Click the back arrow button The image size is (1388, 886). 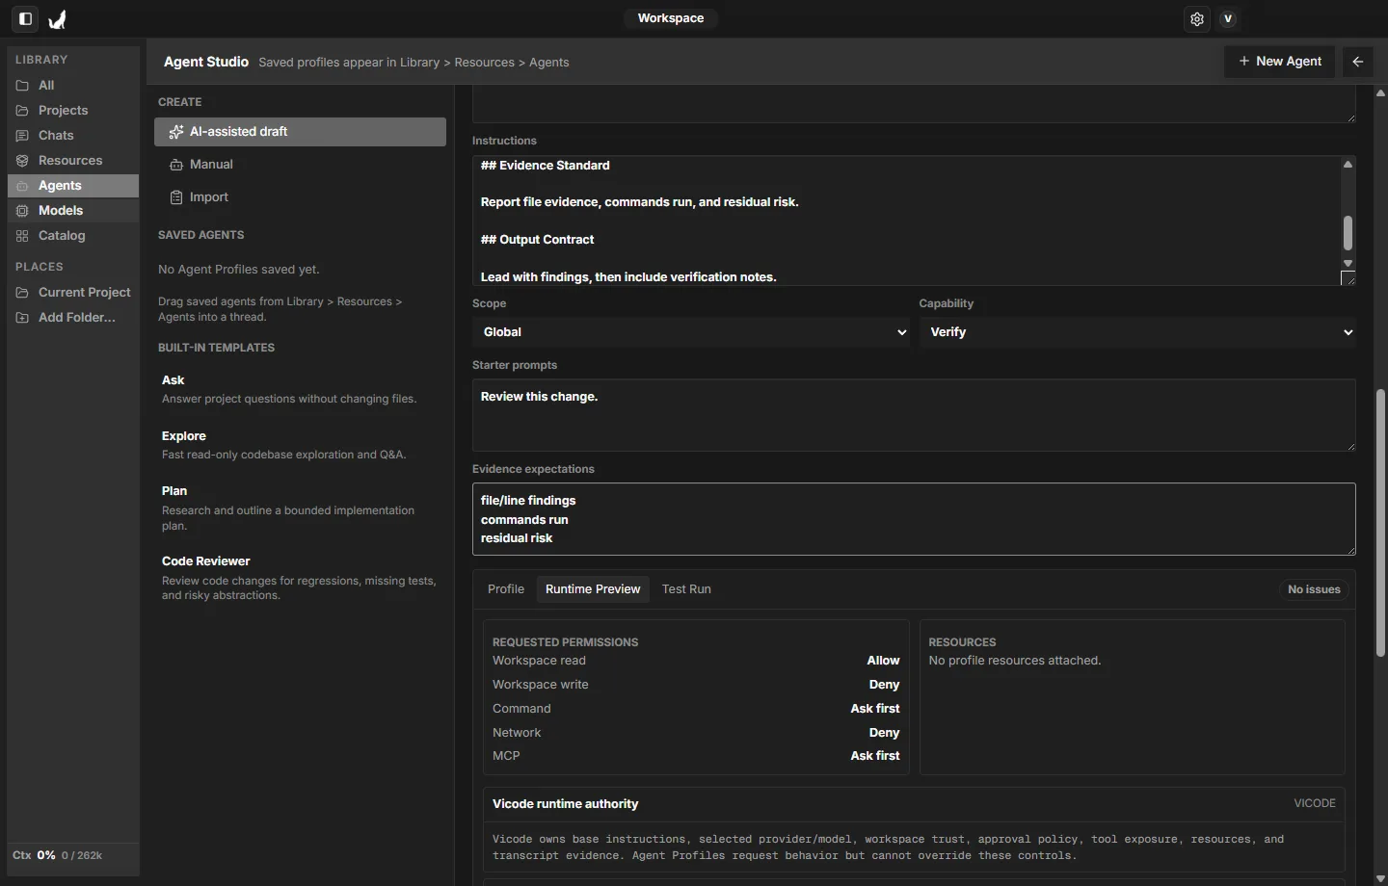point(1358,62)
